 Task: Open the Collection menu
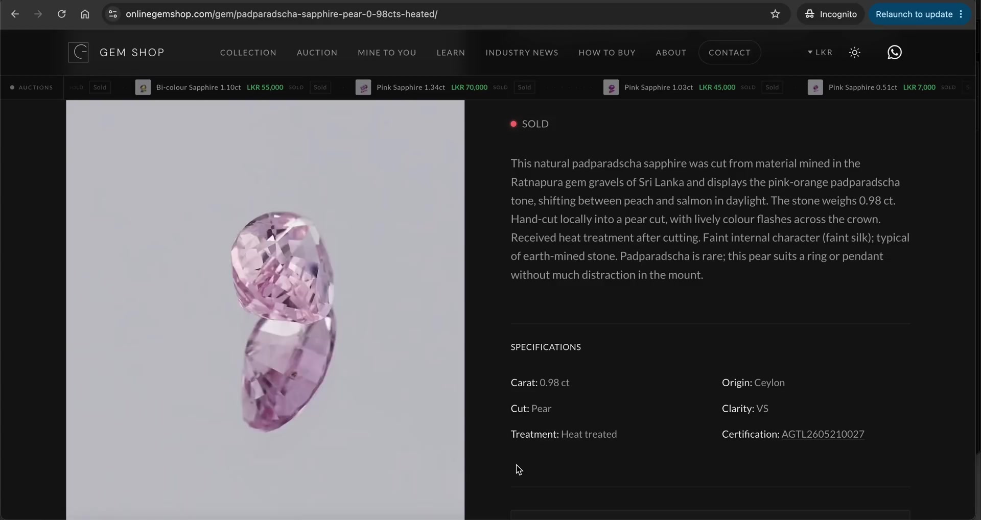(248, 52)
